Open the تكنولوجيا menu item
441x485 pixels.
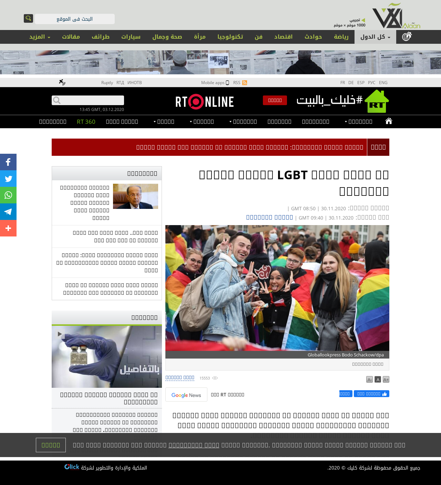tap(230, 37)
